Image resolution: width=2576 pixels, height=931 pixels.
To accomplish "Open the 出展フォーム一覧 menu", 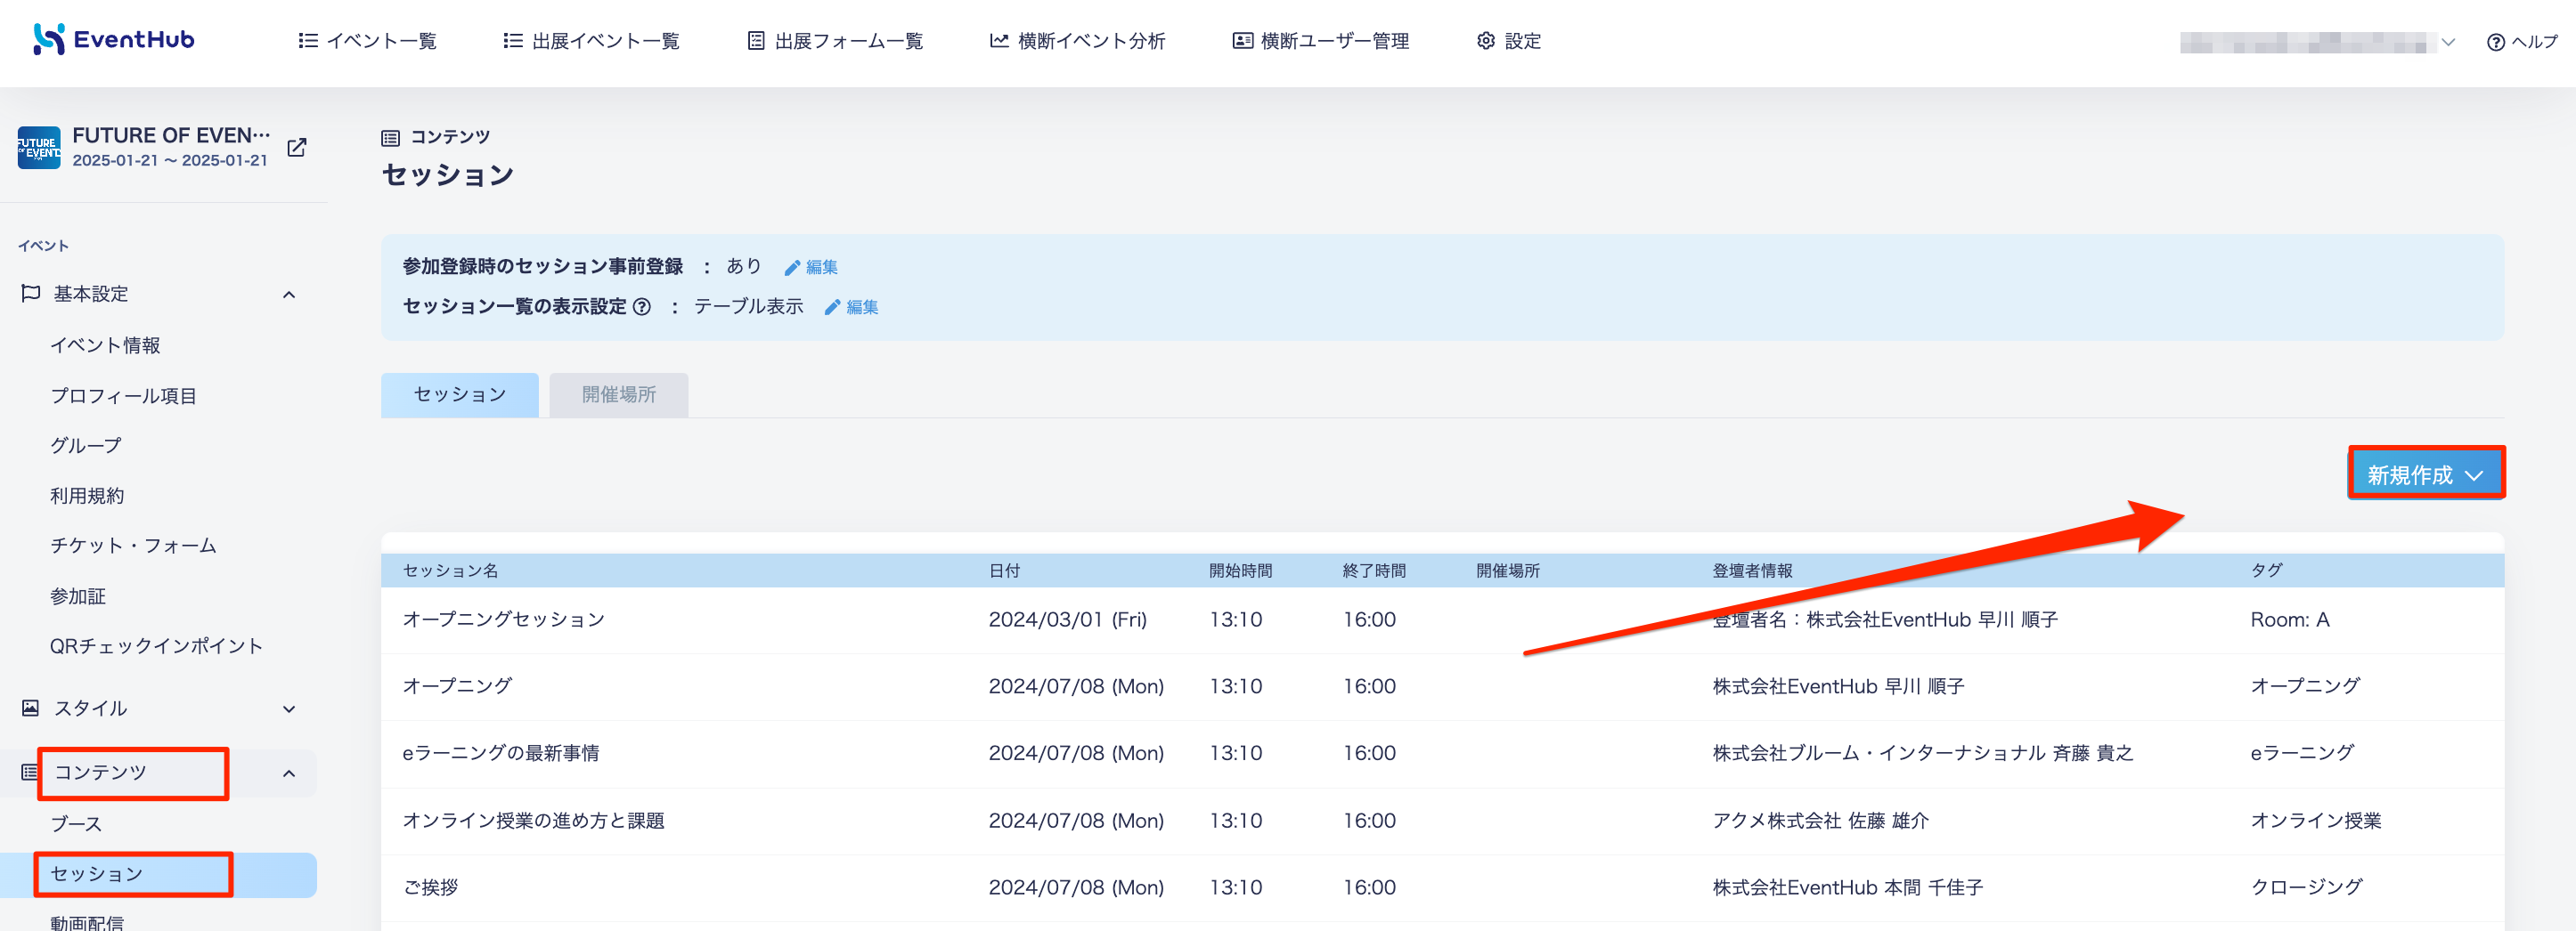I will point(835,41).
